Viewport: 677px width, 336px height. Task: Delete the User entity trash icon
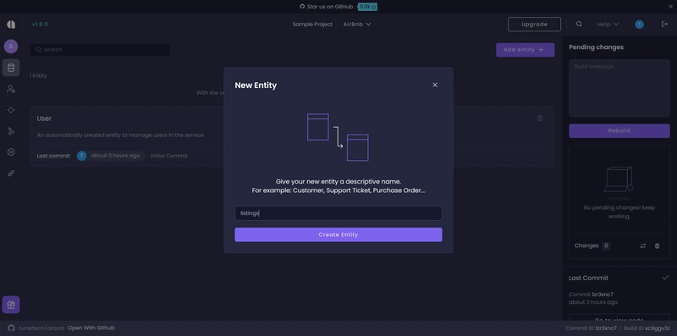tap(540, 118)
